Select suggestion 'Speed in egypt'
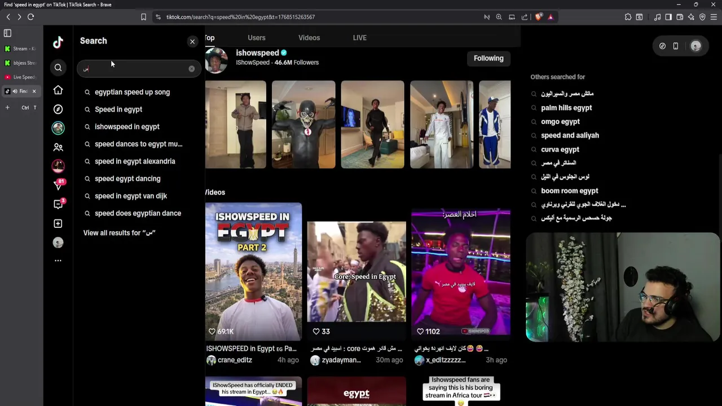This screenshot has height=406, width=722. [x=118, y=109]
